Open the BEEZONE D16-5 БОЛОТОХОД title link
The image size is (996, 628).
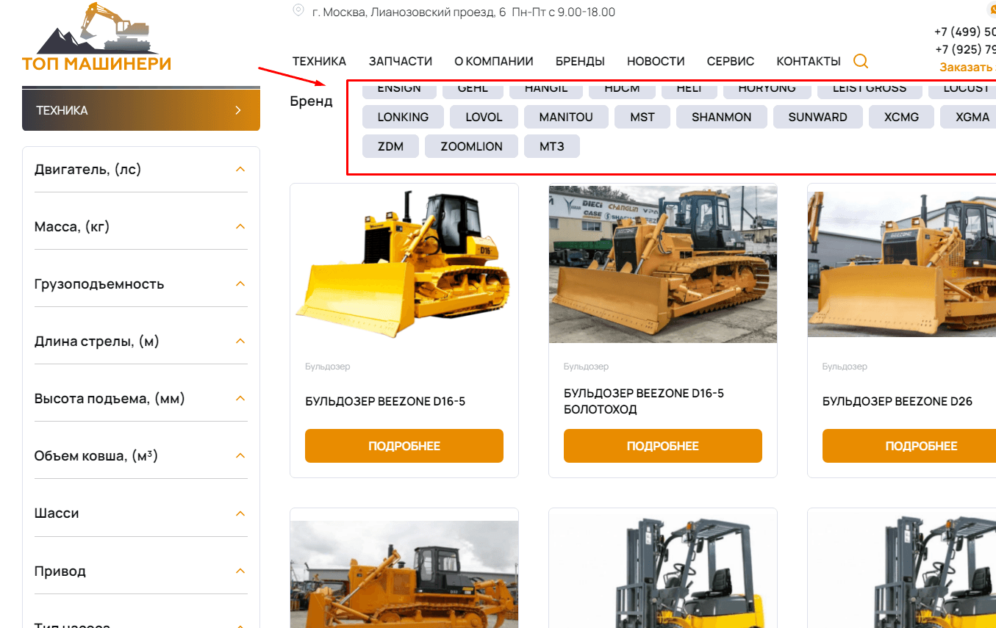[644, 402]
